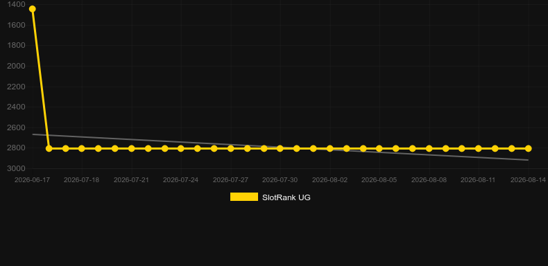Screen dimensions: 548x266
Task: Select the data point above 2026-07-27
Action: [231, 148]
